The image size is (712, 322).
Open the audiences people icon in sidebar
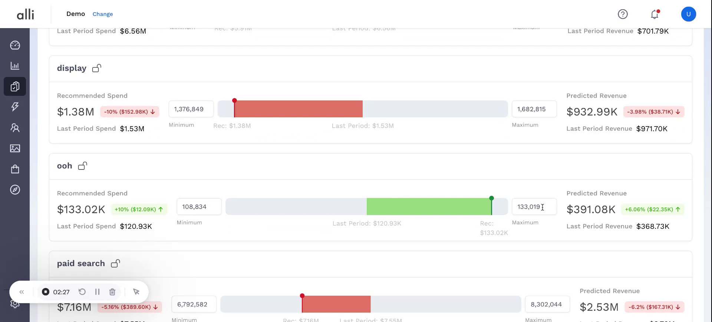[x=15, y=128]
